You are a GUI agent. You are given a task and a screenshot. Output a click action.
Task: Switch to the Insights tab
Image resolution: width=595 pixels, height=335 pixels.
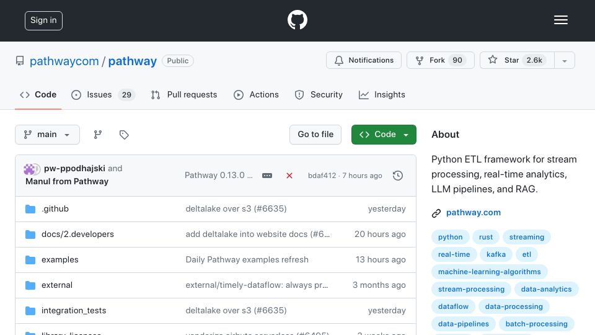(x=382, y=94)
